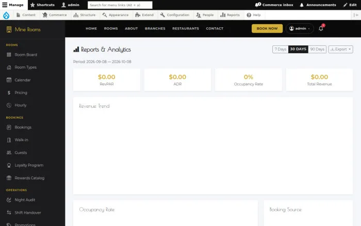
Task: Click the BOOK NOW button
Action: click(267, 28)
